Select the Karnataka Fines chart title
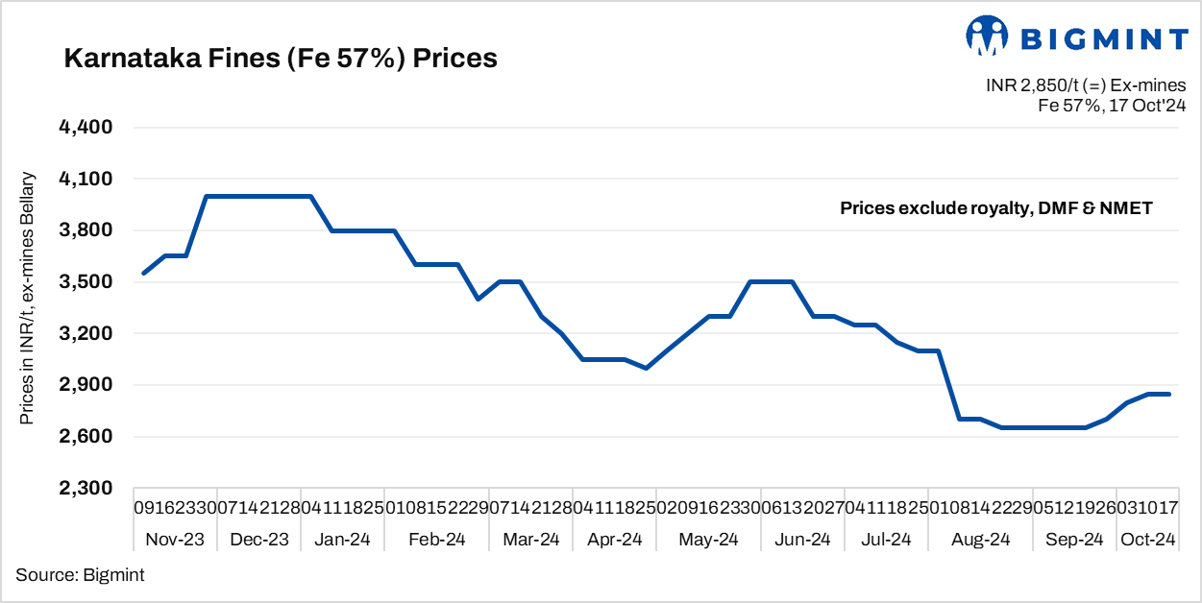This screenshot has width=1202, height=603. pos(281,59)
